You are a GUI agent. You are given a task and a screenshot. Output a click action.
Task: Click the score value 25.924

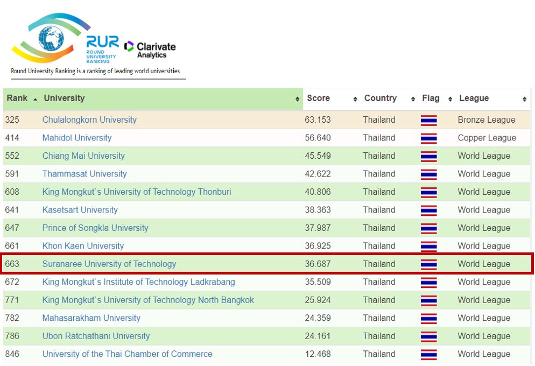coord(318,300)
